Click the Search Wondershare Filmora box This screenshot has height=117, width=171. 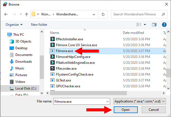[x=139, y=14]
